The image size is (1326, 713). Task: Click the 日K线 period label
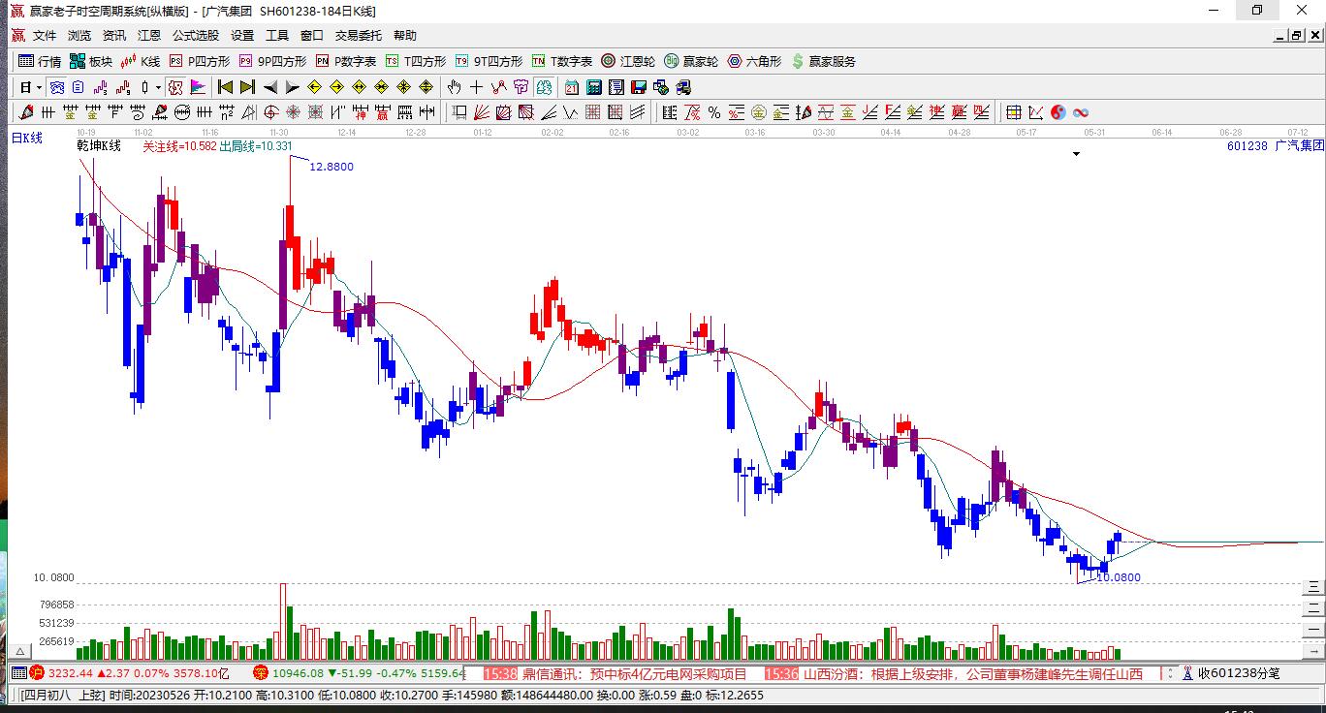pyautogui.click(x=27, y=139)
